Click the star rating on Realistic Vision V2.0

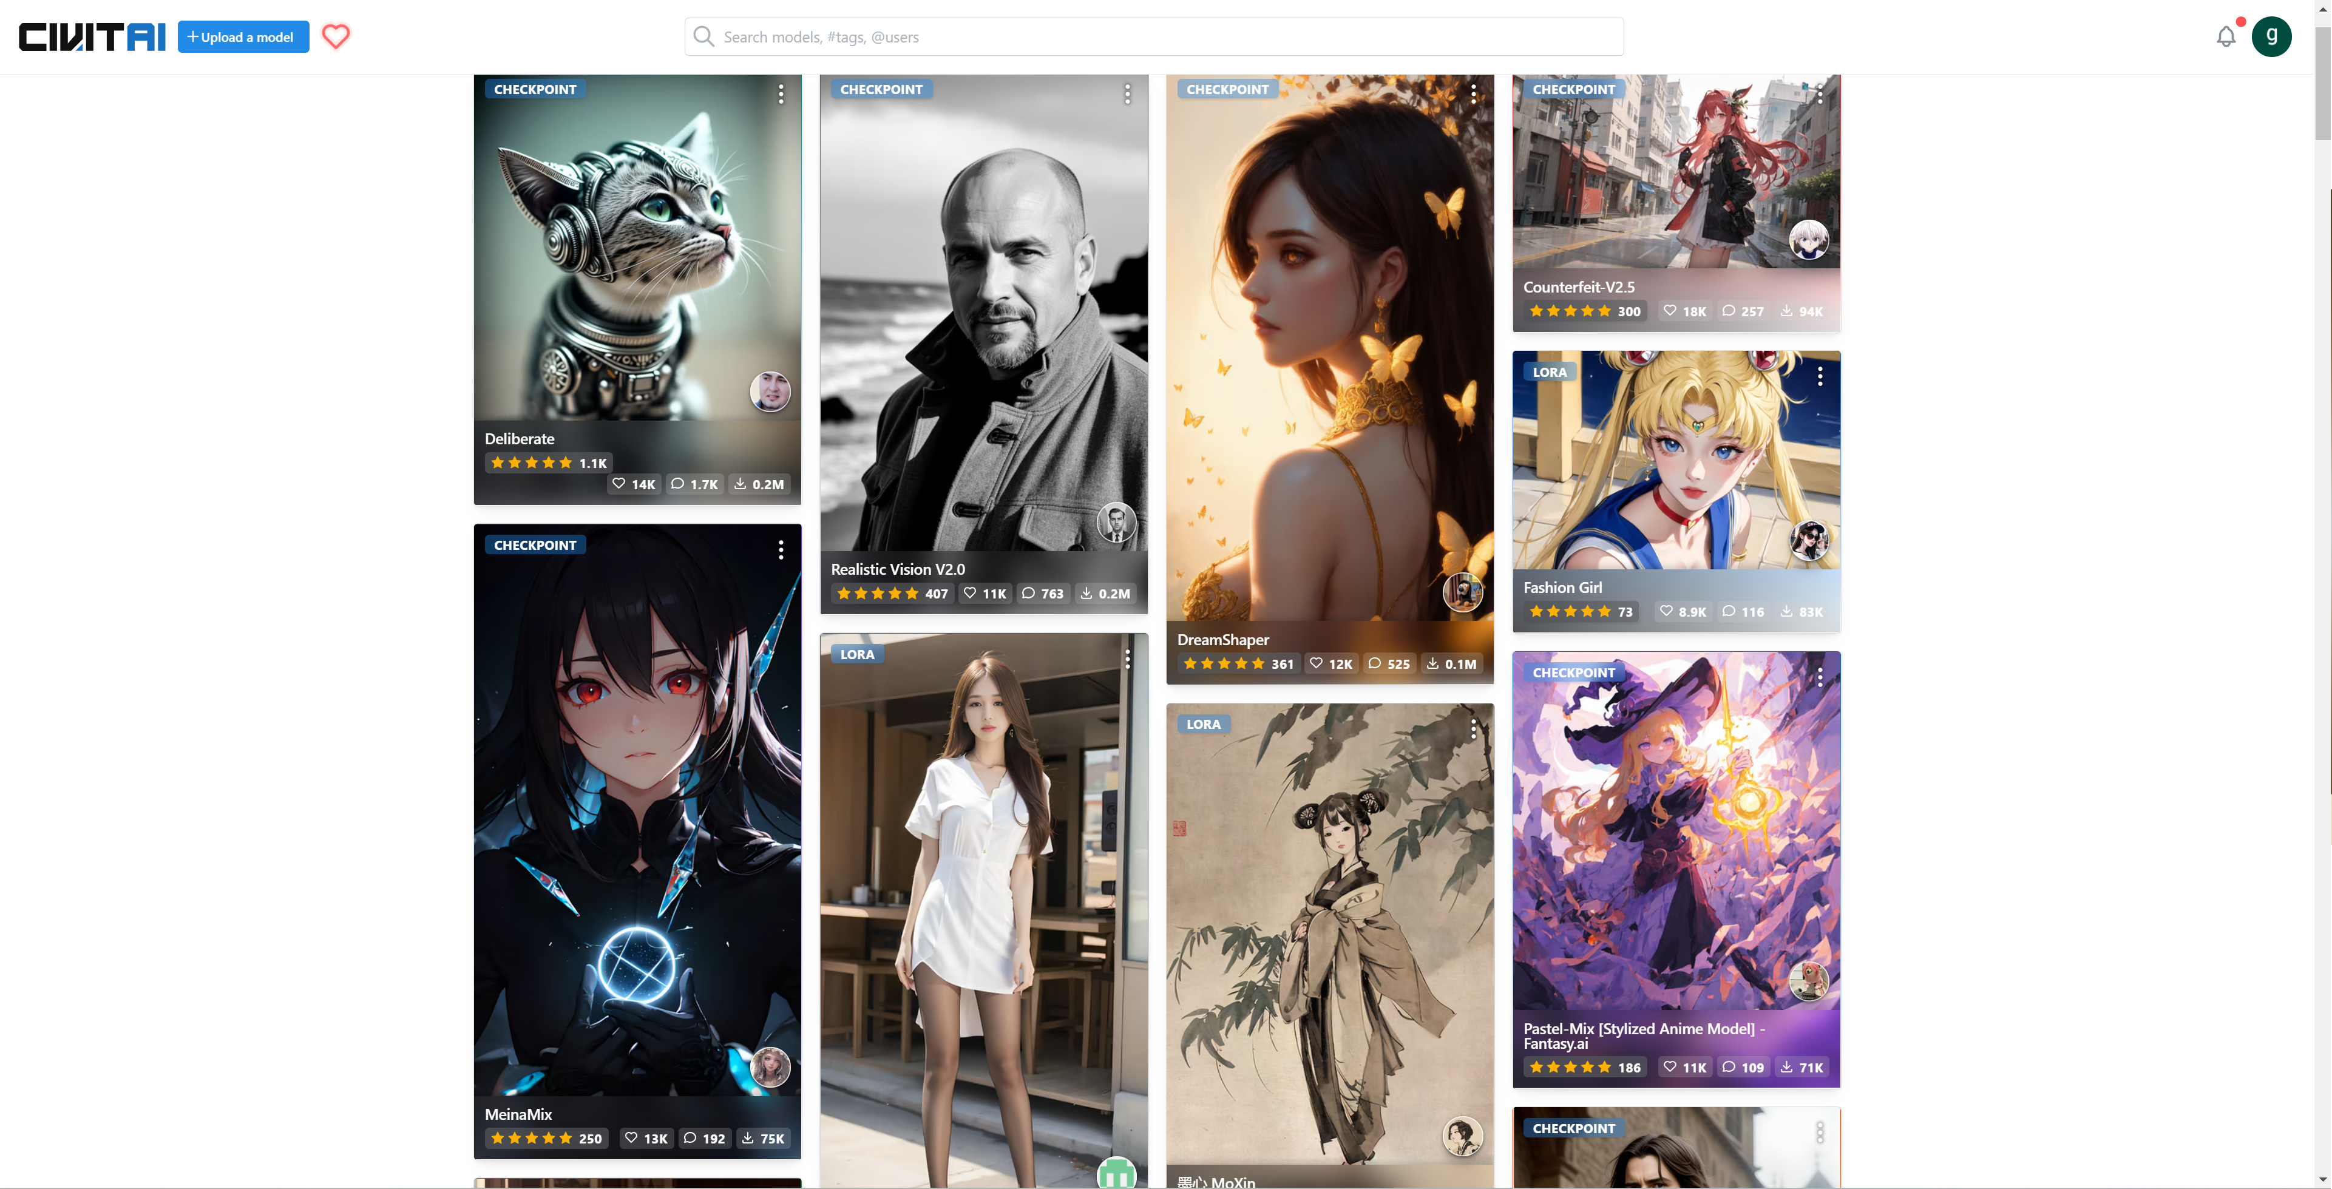877,594
